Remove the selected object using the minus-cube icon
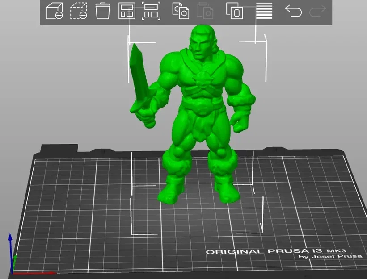 pos(80,12)
